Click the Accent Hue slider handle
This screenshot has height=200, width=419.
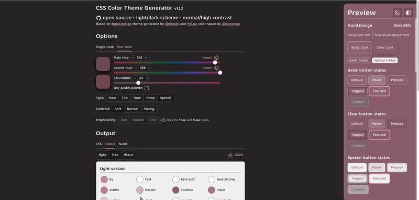220,73
